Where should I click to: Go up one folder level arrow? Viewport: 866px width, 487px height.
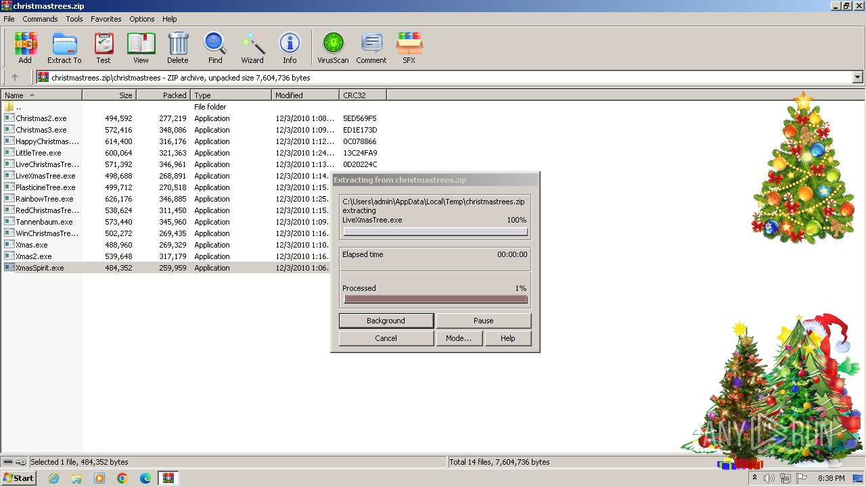pyautogui.click(x=15, y=78)
